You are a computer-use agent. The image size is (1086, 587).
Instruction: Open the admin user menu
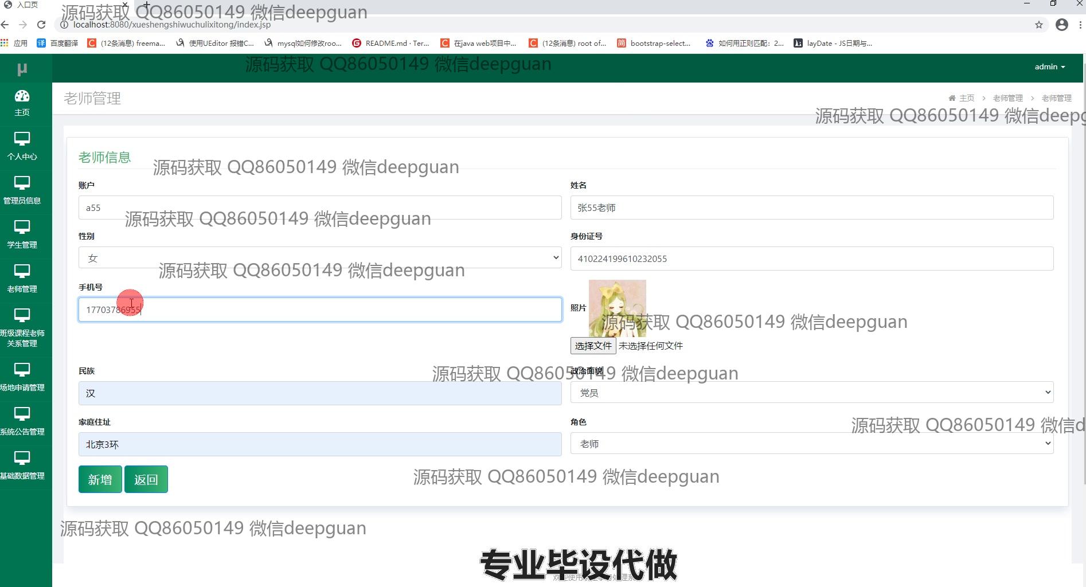point(1049,67)
